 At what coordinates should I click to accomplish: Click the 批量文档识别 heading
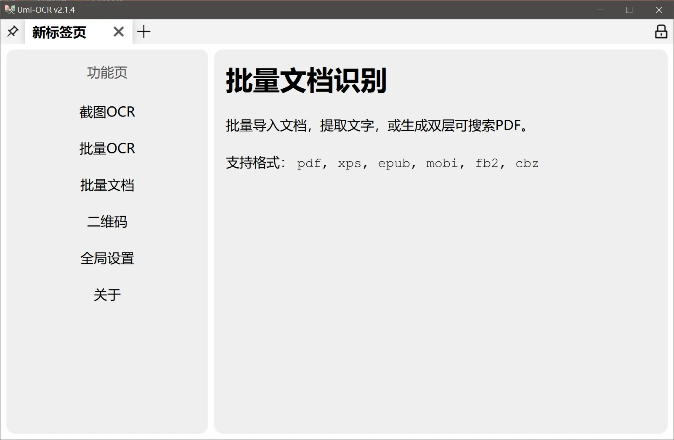click(306, 81)
